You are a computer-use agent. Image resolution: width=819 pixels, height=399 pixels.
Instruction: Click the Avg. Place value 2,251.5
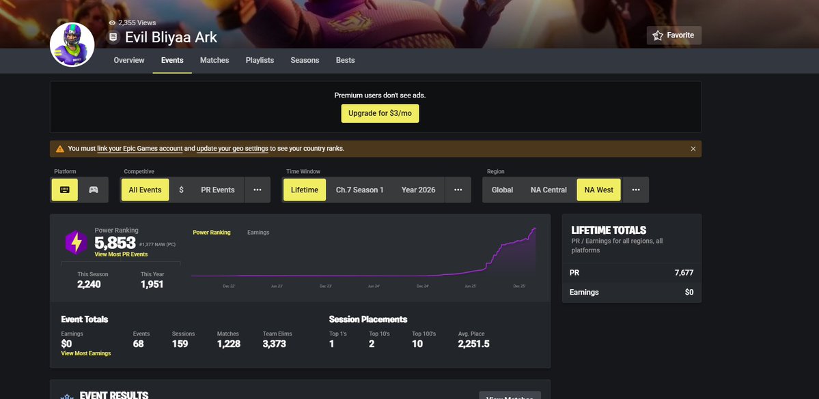pos(474,344)
